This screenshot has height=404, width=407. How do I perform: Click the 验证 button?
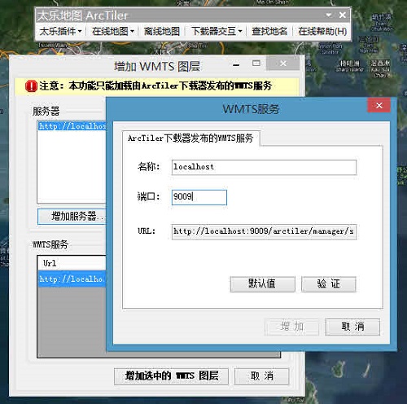tap(329, 284)
